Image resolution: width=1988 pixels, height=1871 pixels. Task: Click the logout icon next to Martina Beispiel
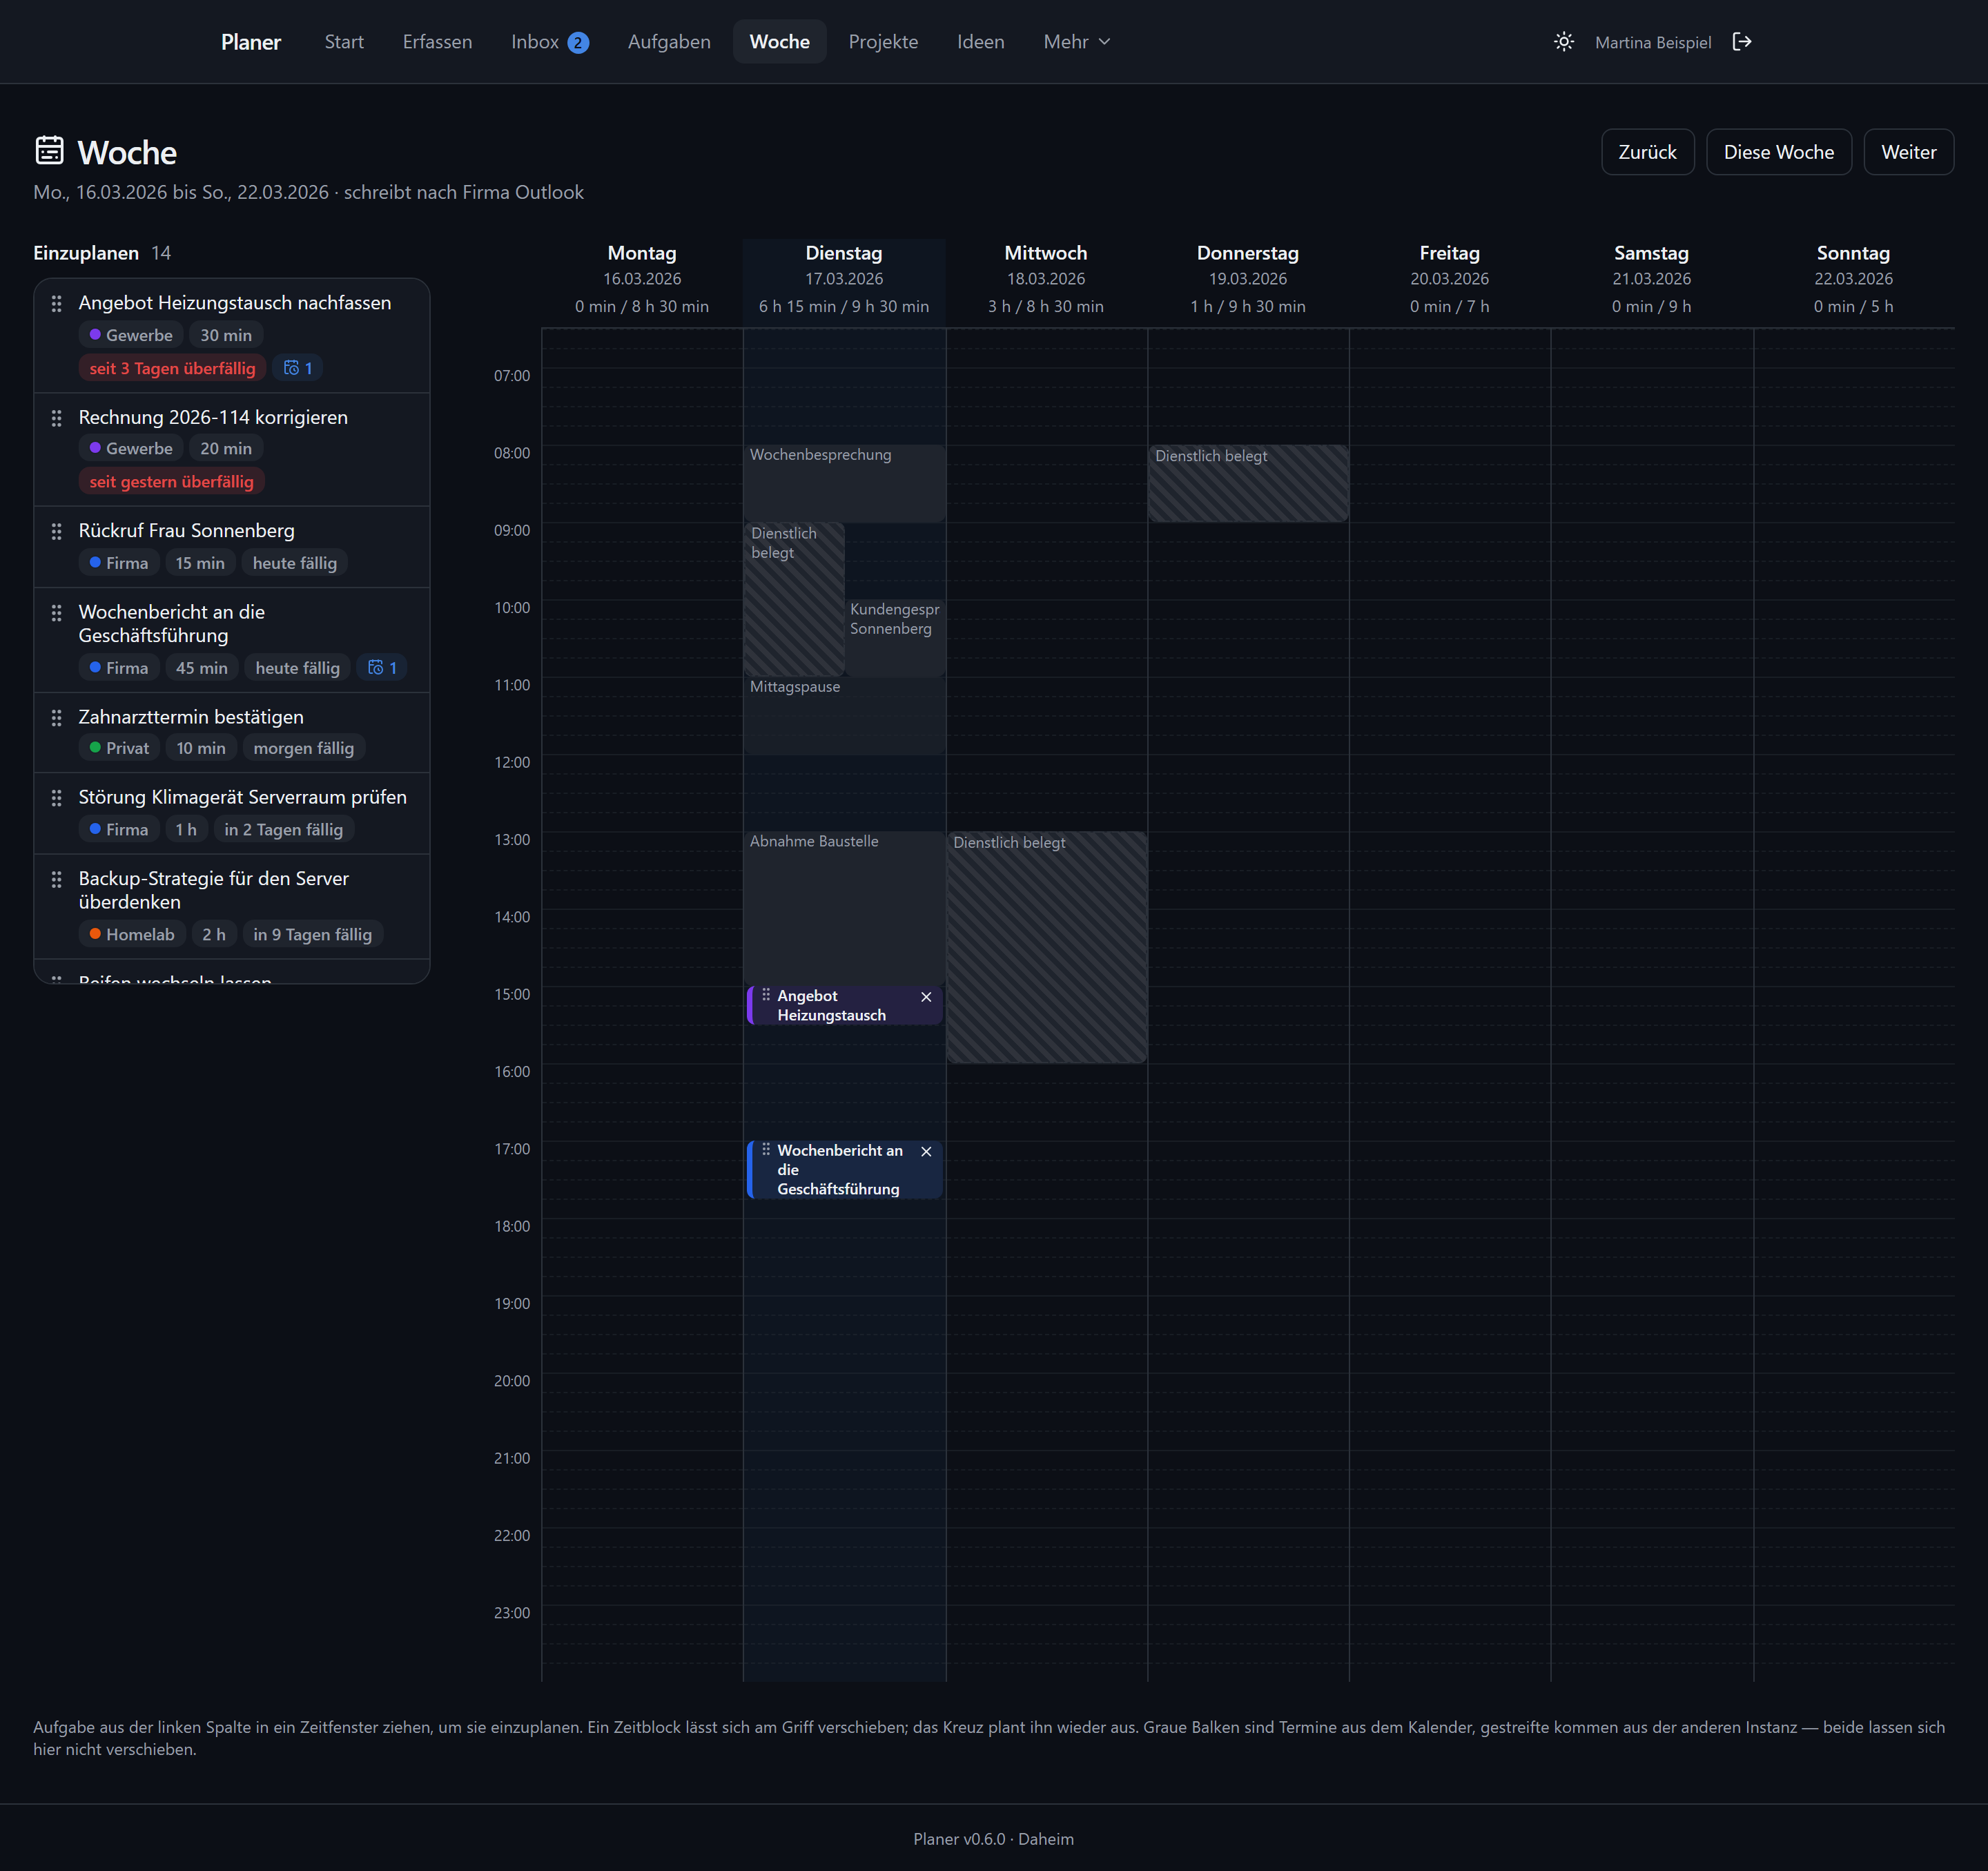coord(1742,42)
